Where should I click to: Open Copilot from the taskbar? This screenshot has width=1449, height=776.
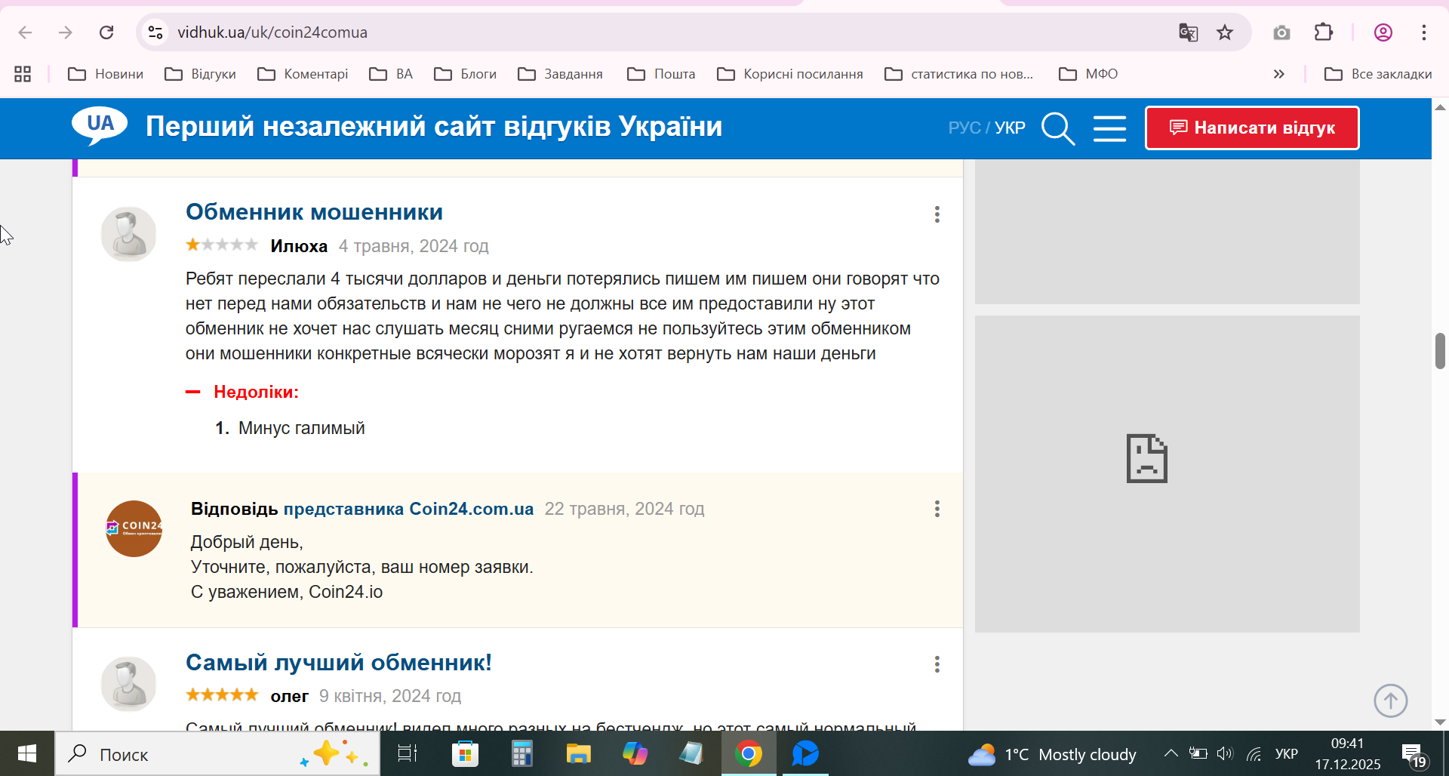point(635,753)
